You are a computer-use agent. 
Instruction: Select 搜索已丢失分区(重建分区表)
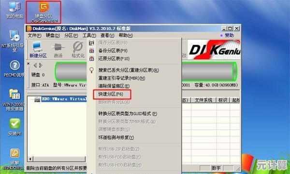coord(135,70)
